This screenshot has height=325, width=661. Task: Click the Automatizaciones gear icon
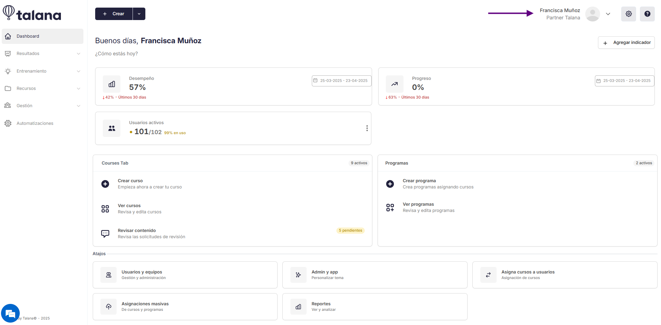[x=8, y=123]
